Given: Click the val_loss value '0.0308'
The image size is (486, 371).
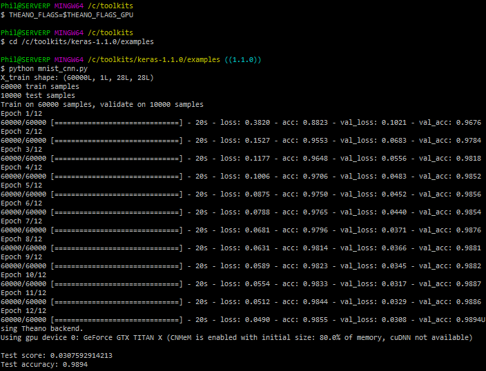Looking at the screenshot, I should point(394,320).
